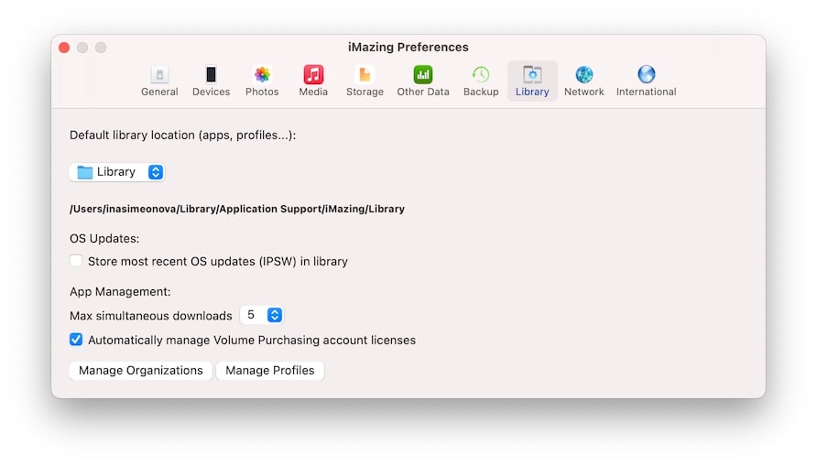Viewport: 817px width, 466px height.
Task: Close the iMazing Preferences window
Action: [64, 48]
